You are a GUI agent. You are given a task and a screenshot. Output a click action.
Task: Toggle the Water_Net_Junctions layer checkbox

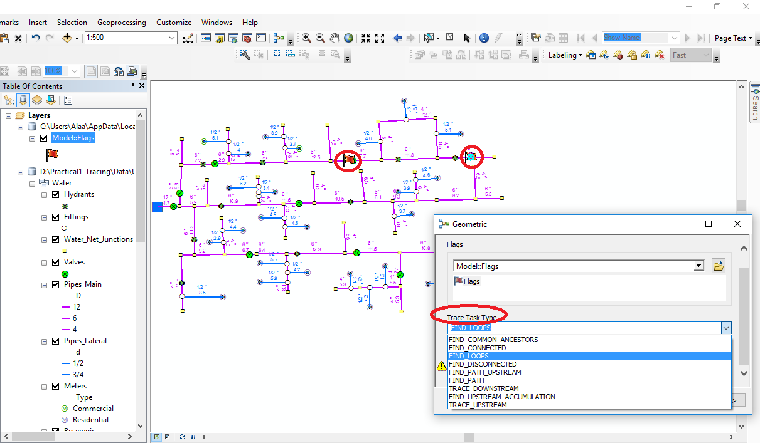pyautogui.click(x=55, y=239)
